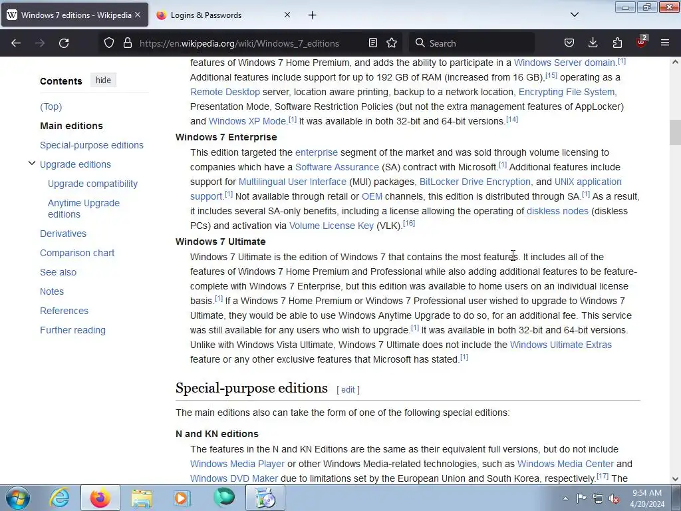
Task: Open the Remote Desktop link
Action: tap(225, 92)
